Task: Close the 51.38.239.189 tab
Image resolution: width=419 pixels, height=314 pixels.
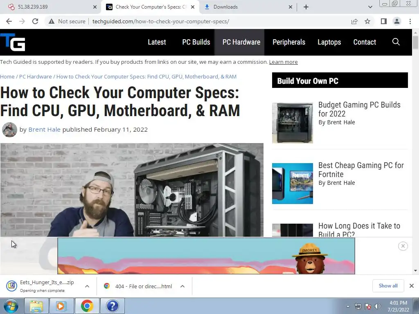Action: coord(95,7)
